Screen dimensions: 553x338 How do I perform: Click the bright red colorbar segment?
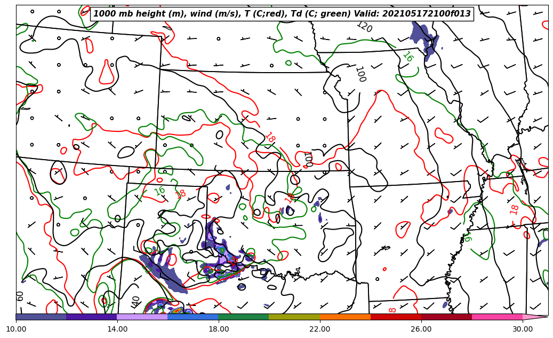click(396, 317)
